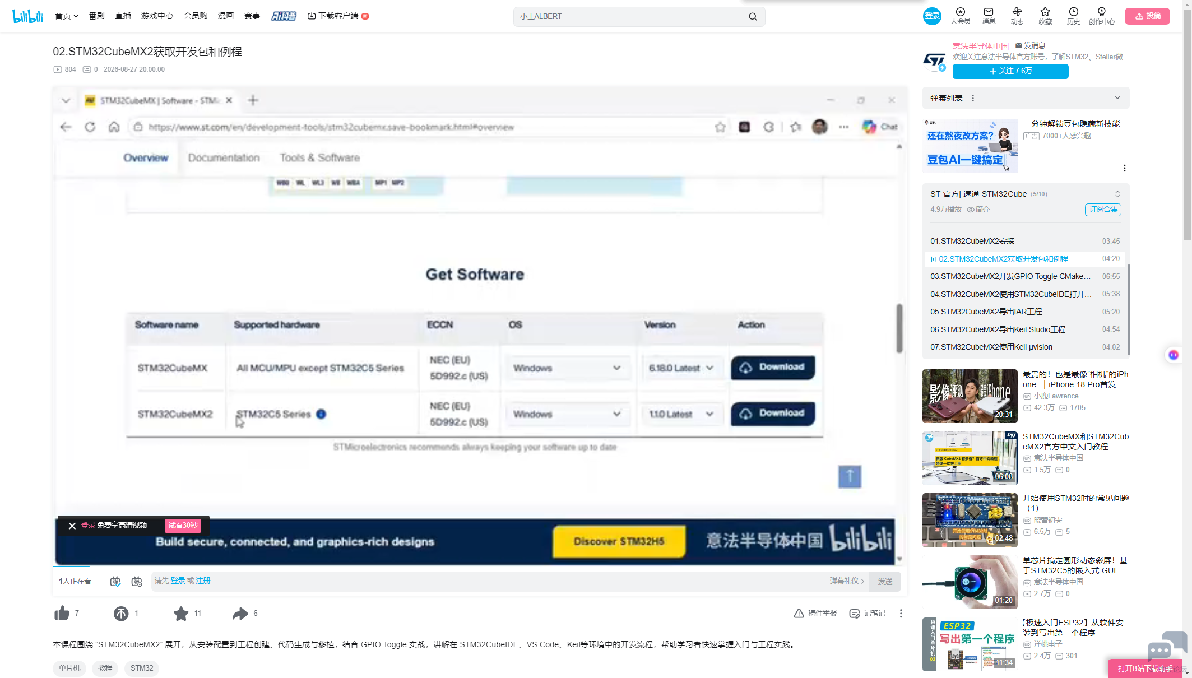Open 记笔记 notes
The width and height of the screenshot is (1192, 678).
(x=868, y=614)
